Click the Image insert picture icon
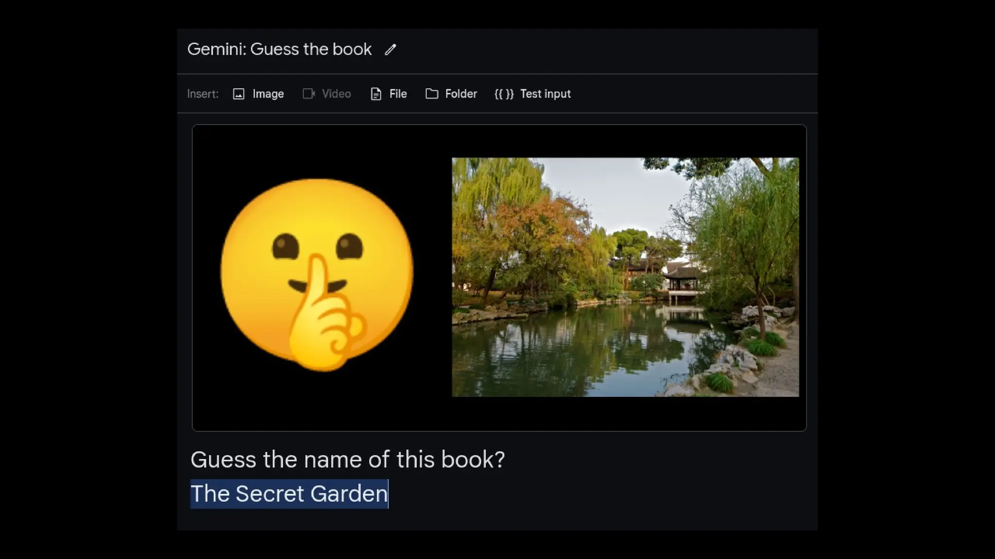Viewport: 995px width, 559px height. 239,94
